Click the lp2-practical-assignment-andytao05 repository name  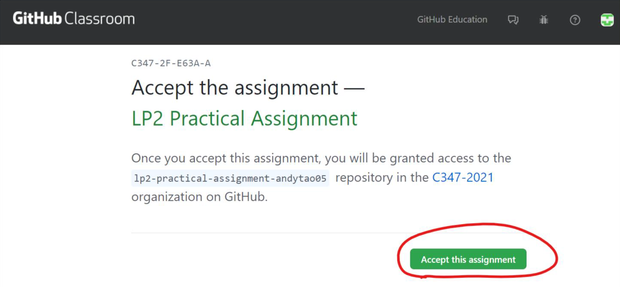point(230,178)
